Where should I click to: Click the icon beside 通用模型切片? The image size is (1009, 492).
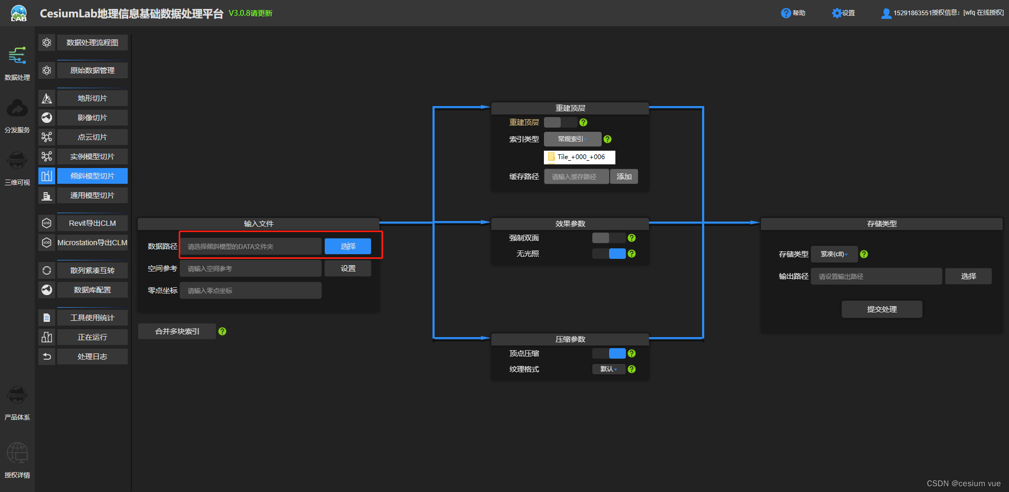coord(47,195)
